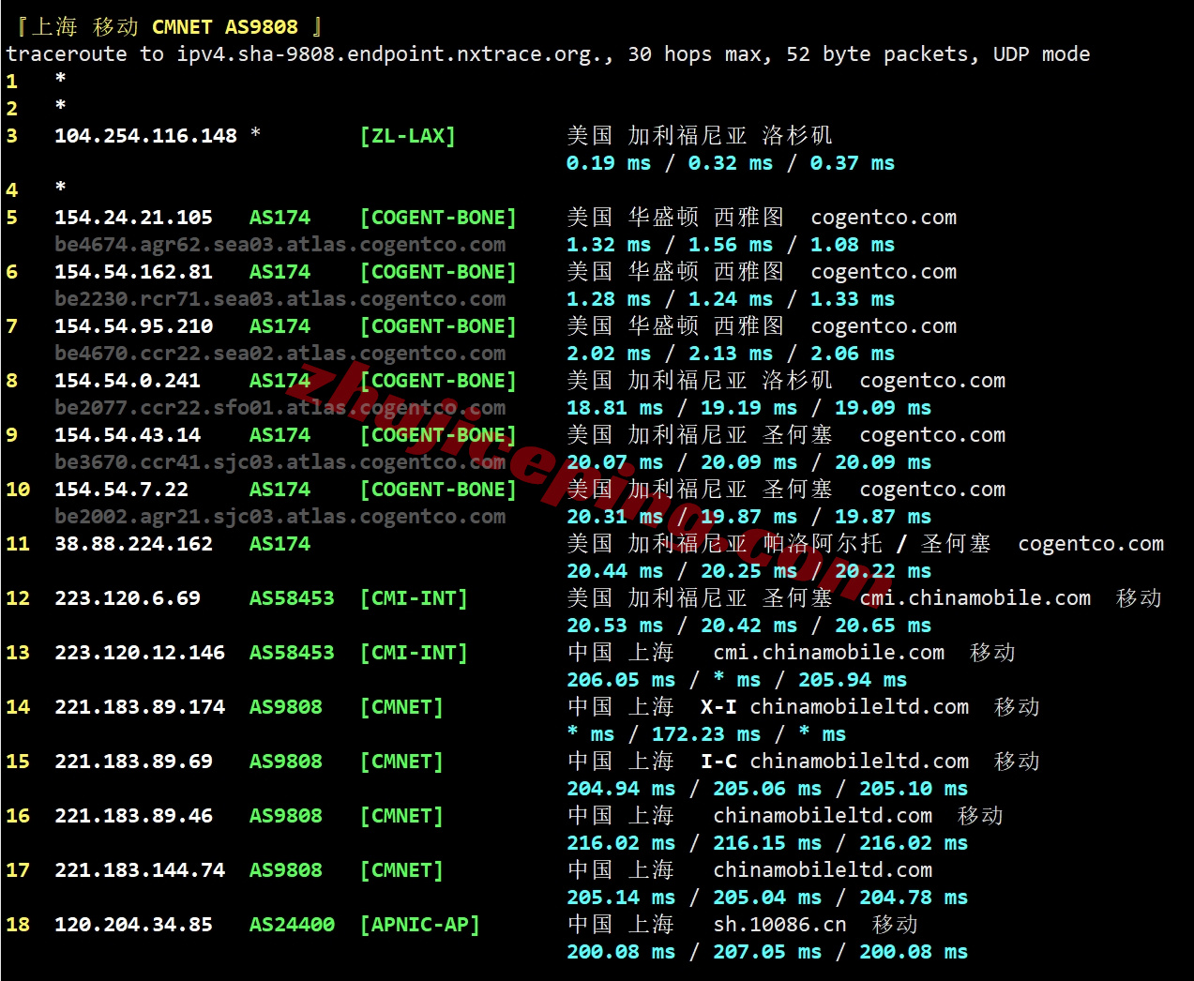Click IP 221.183.144.74 on hop 17
This screenshot has width=1194, height=981.
coord(140,870)
